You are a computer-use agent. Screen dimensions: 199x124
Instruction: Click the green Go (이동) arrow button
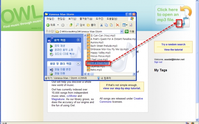coord(130,31)
